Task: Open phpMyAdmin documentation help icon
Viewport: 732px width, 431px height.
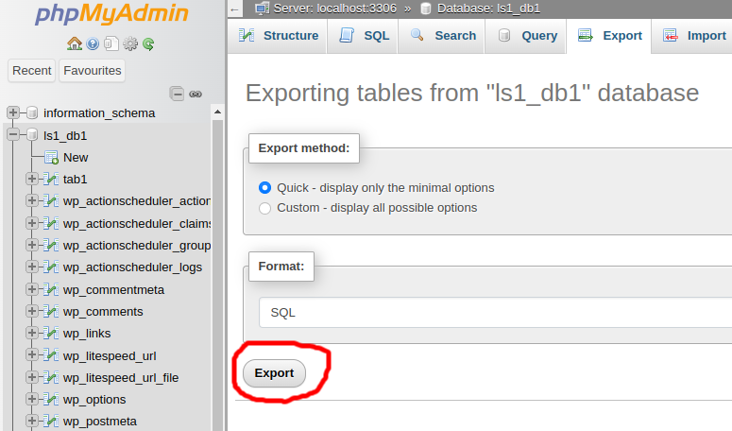Action: [93, 43]
